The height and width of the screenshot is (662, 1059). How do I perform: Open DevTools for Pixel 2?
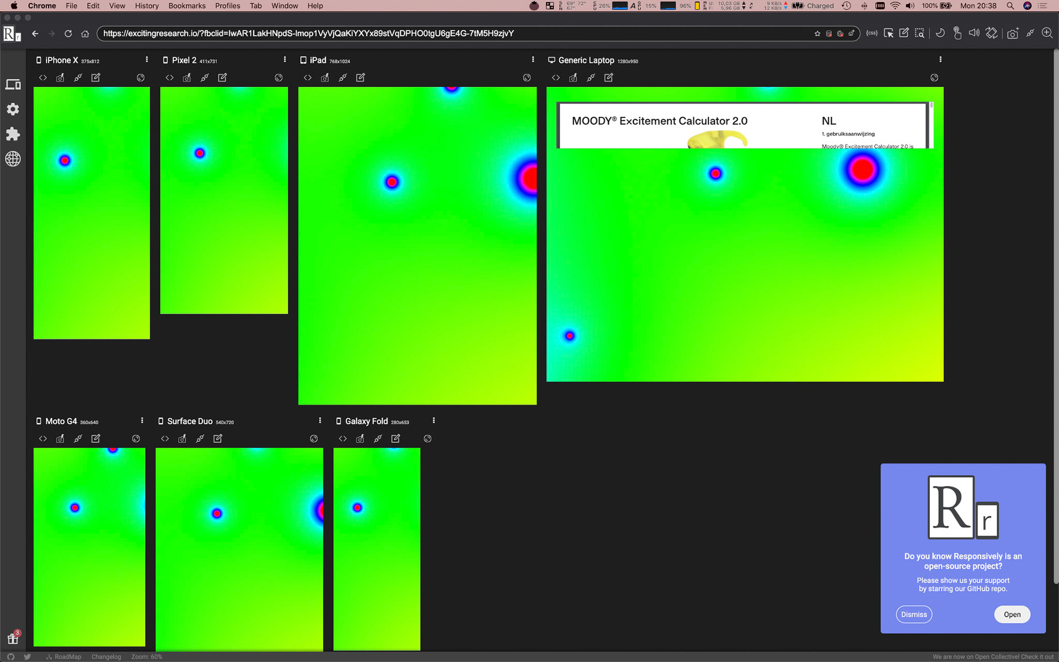(169, 78)
